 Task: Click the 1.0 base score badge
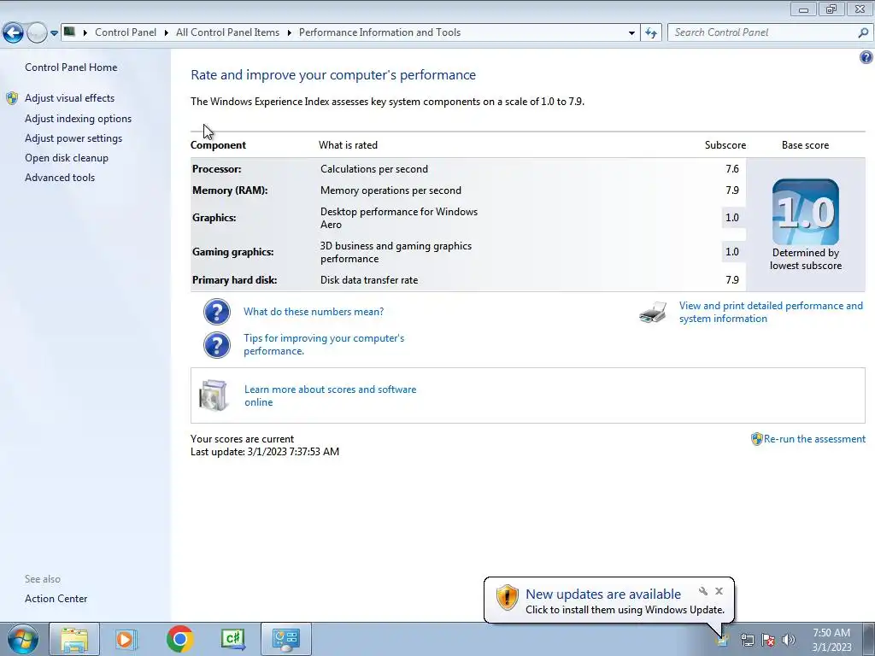(x=805, y=212)
